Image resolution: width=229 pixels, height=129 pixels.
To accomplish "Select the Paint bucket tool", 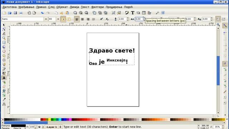I will (x=4, y=91).
